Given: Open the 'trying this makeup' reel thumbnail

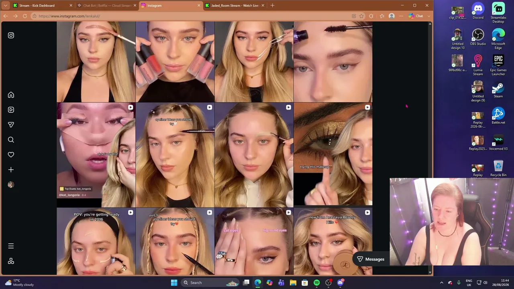Looking at the screenshot, I should [x=333, y=155].
